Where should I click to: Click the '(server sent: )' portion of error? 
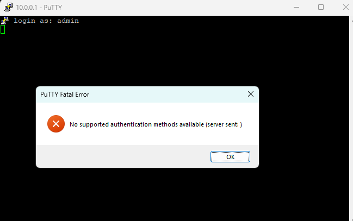(x=224, y=124)
